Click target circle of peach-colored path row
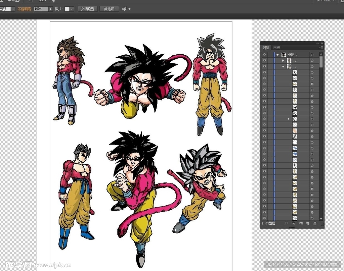344x271 pixels. 312,130
